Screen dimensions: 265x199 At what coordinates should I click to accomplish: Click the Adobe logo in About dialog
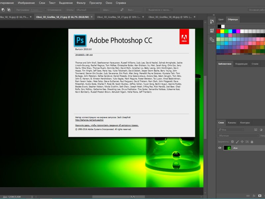pos(184,36)
